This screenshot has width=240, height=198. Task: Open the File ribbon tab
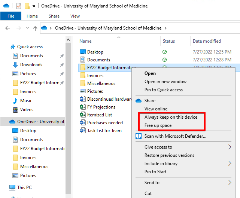point(11,16)
